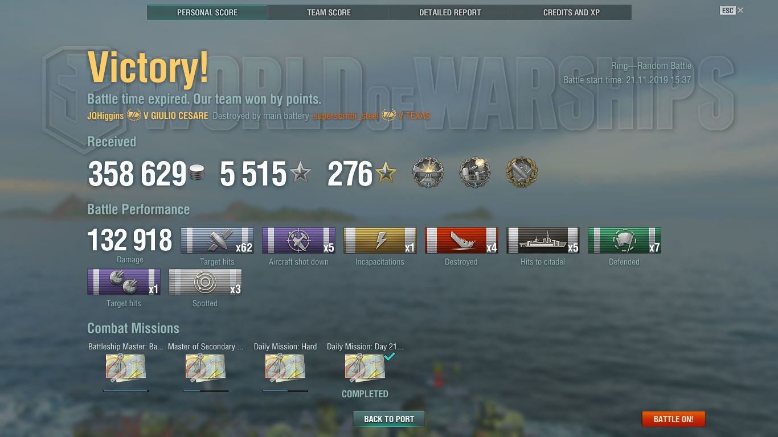The image size is (778, 437).
Task: Click the Hits to citadel ribbon
Action: (543, 241)
